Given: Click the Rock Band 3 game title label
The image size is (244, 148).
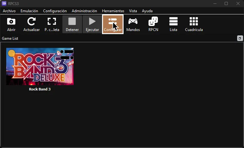Looking at the screenshot, I should (x=40, y=89).
